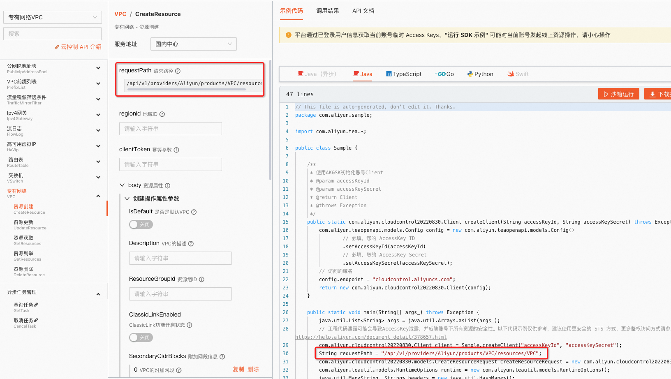Switch to the 调用结果 tab

(x=328, y=11)
